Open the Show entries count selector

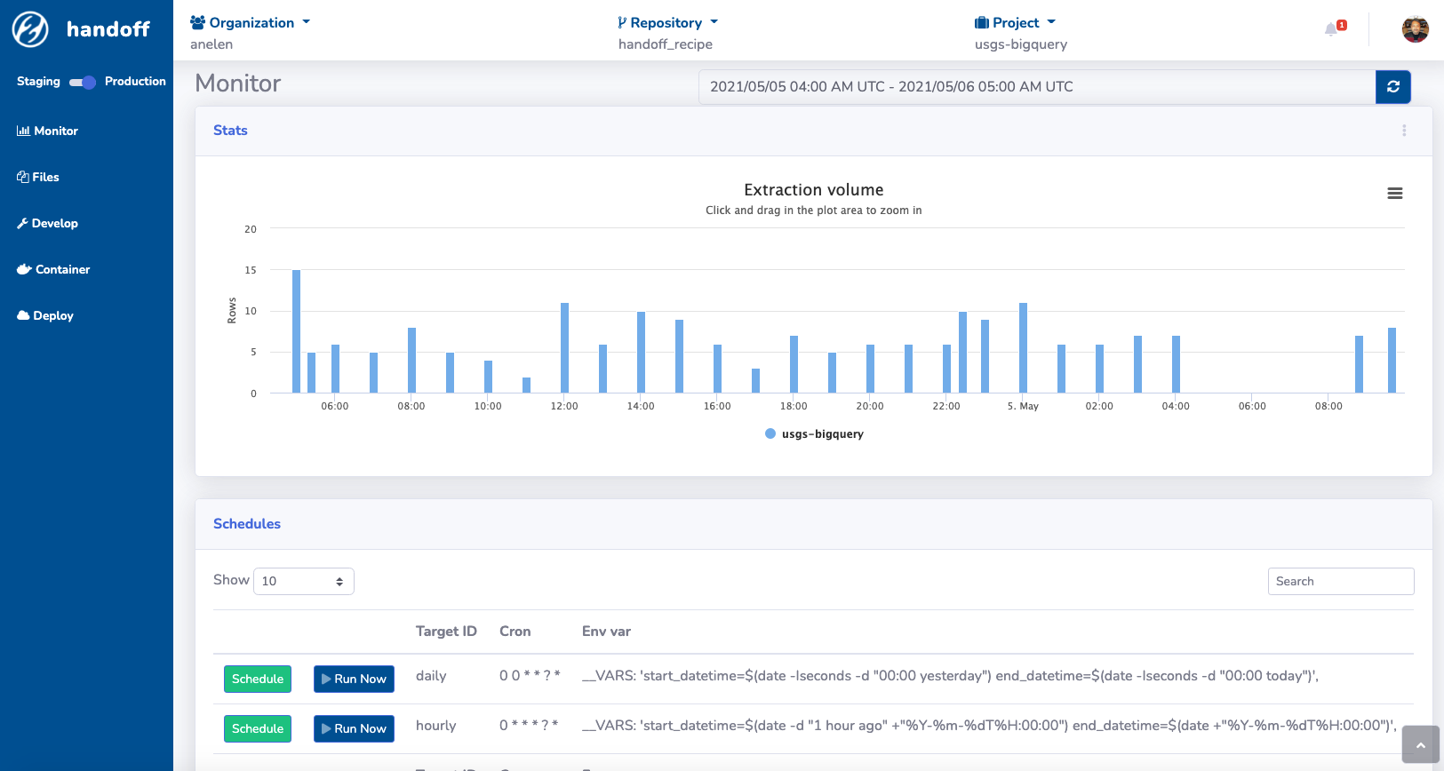[304, 581]
